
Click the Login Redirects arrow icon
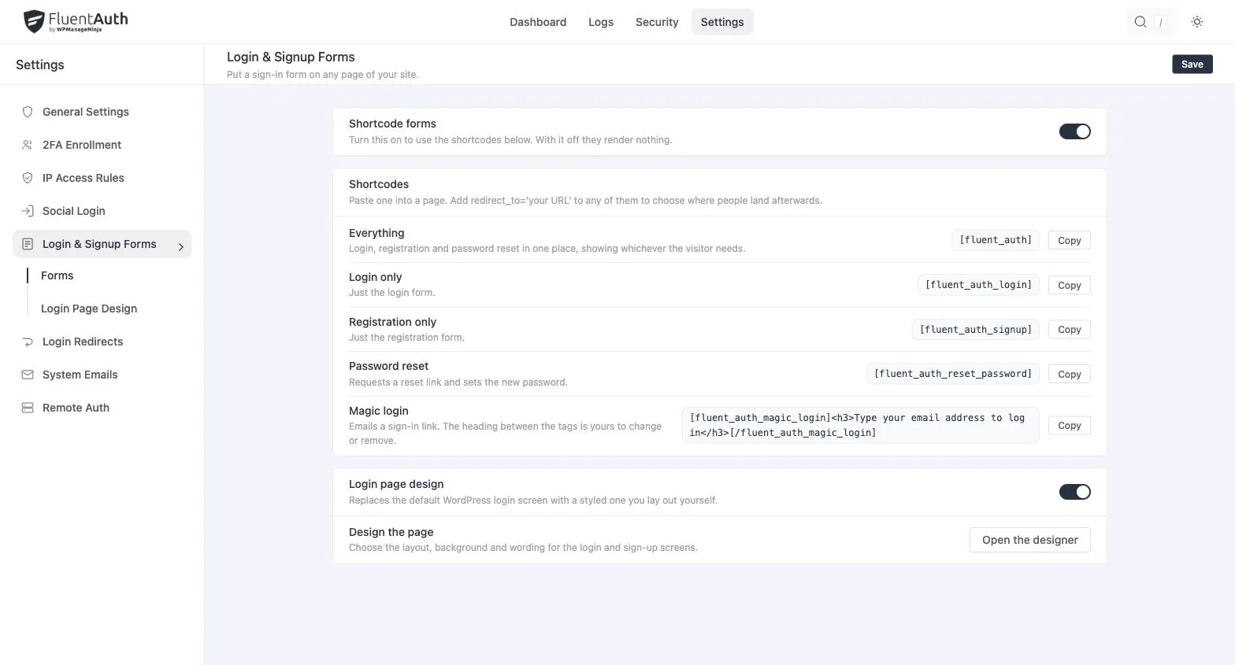28,342
